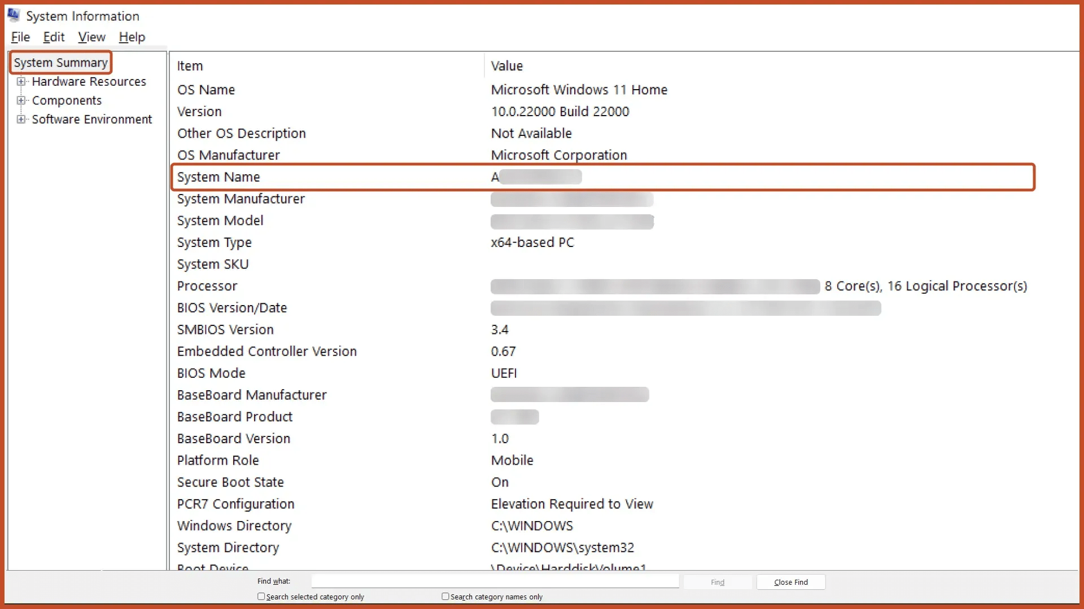Select the OS Name row

(x=206, y=90)
